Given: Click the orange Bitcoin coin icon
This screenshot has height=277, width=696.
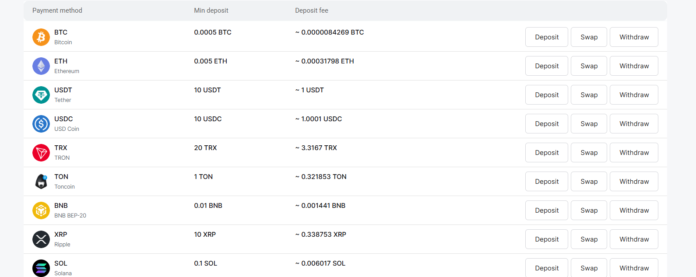Looking at the screenshot, I should [41, 37].
